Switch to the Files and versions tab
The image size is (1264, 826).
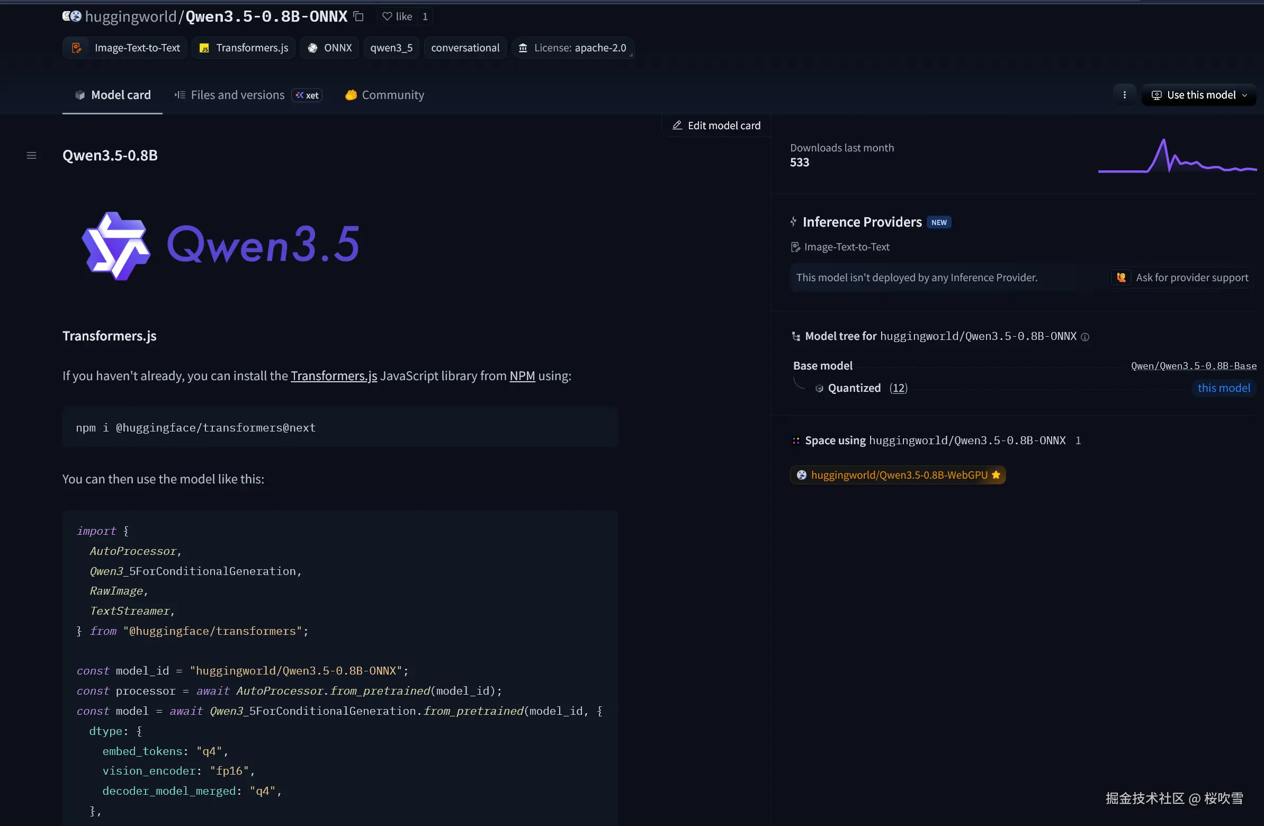(237, 95)
